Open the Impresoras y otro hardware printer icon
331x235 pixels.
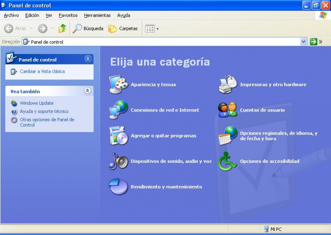pyautogui.click(x=228, y=84)
